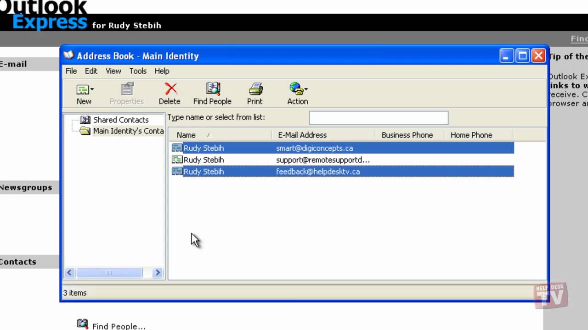Minimize the Address Book window
The width and height of the screenshot is (588, 330).
click(x=507, y=56)
